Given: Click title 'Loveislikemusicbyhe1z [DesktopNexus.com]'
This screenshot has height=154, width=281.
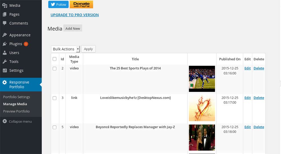Looking at the screenshot, I should pos(135,98).
